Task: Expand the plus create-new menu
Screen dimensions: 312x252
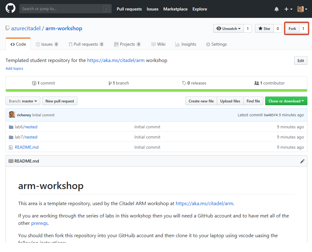Action: (x=288, y=9)
